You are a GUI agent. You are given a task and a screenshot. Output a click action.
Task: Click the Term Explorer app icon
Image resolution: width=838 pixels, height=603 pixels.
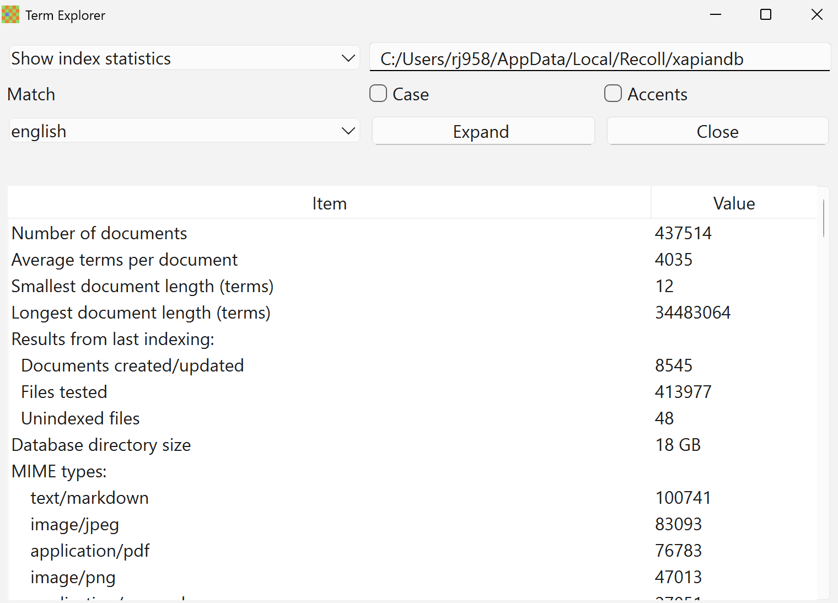pyautogui.click(x=10, y=15)
